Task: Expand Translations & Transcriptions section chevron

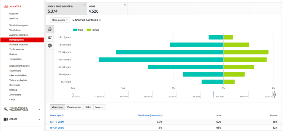Action: (39, 109)
